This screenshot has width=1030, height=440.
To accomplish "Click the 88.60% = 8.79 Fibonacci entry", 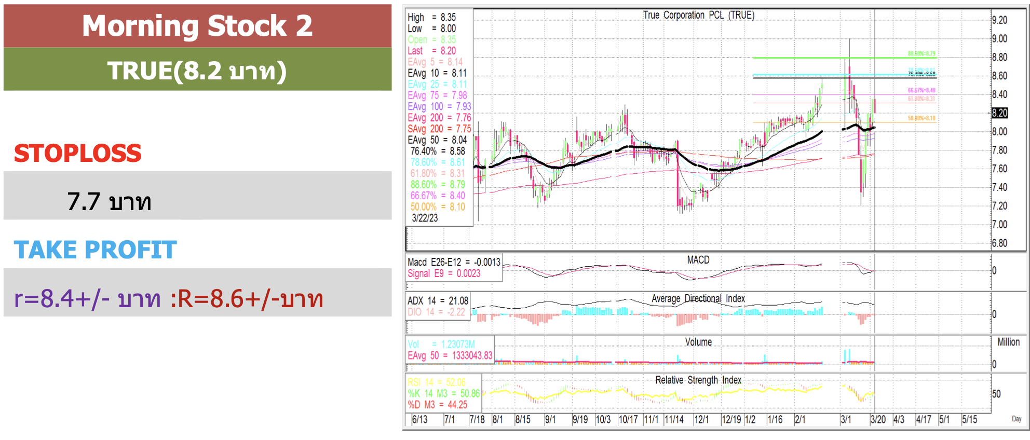I will (438, 185).
